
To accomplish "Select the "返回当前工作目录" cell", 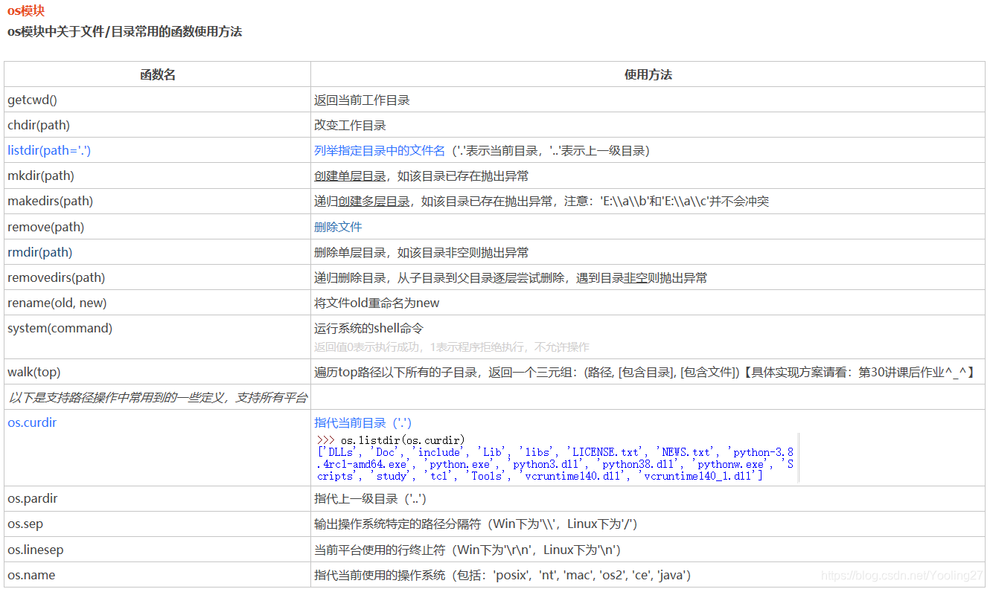I will 648,100.
